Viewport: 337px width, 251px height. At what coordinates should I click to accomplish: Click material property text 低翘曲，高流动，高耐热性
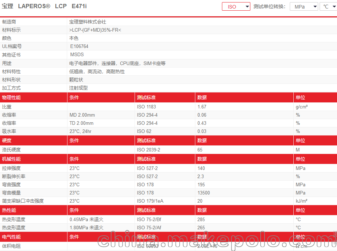[x=97, y=72]
